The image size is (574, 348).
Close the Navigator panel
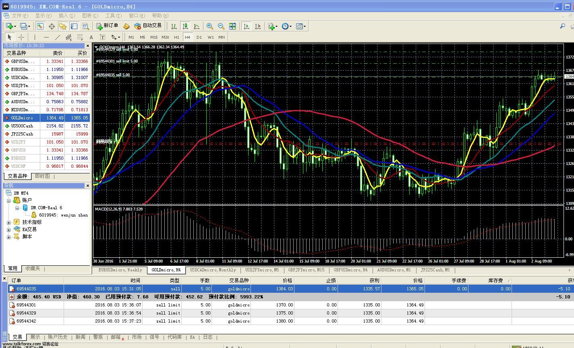(88, 185)
